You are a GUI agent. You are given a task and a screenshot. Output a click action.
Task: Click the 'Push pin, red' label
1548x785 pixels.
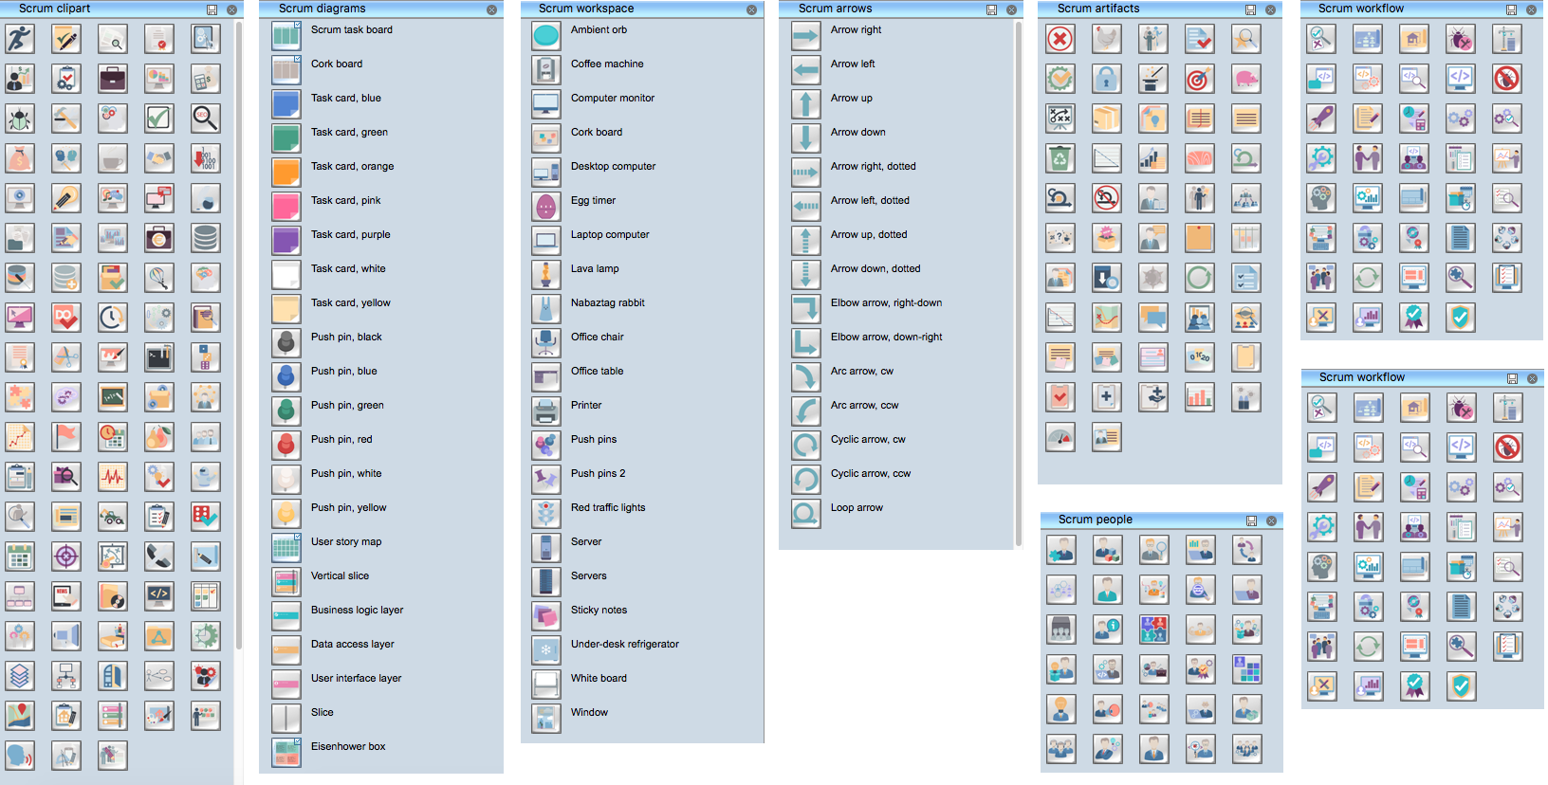(341, 440)
